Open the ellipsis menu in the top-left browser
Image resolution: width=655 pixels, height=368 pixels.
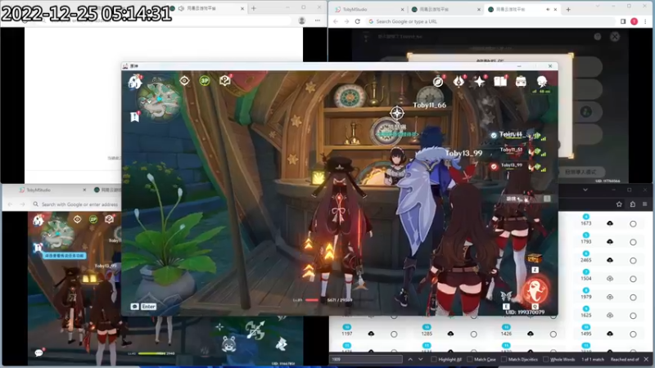click(318, 20)
